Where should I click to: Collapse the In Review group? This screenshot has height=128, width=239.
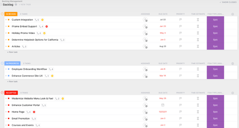click(2, 14)
